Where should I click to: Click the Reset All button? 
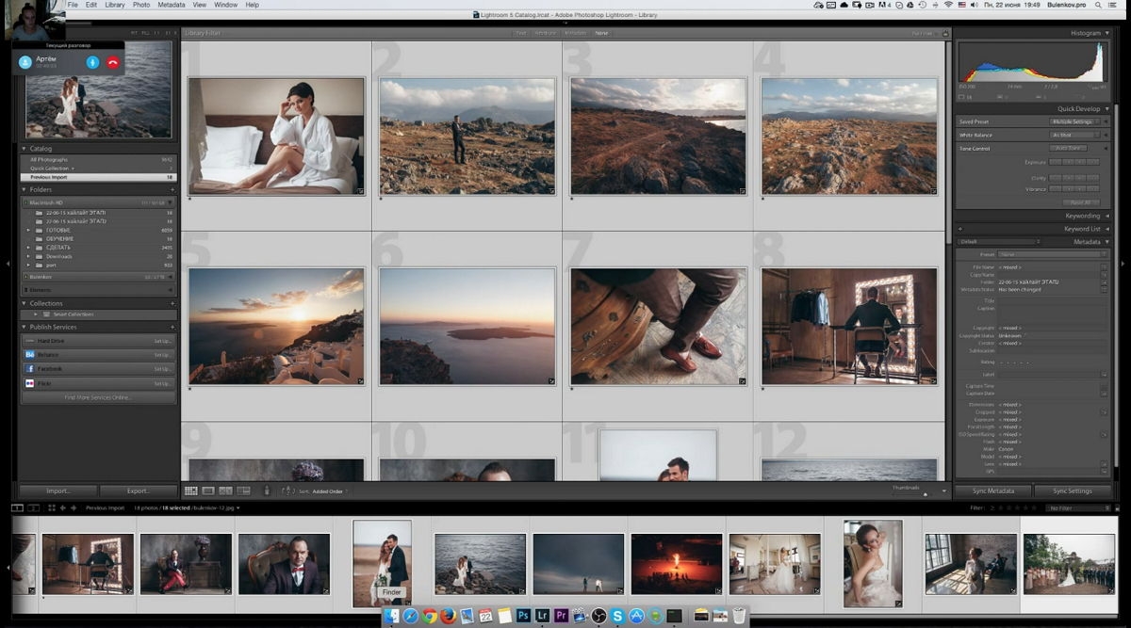(x=1080, y=202)
